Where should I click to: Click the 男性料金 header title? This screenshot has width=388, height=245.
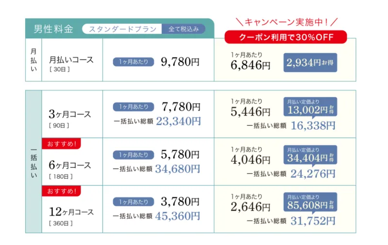[53, 29]
